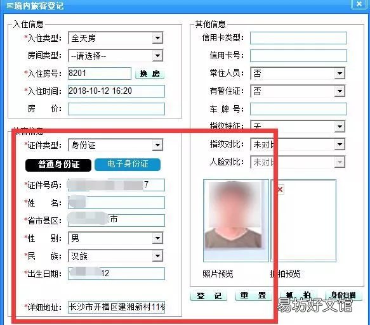Screen dimensions: 370x325
Task: Click the 信用卡类型 input field
Action: point(298,38)
